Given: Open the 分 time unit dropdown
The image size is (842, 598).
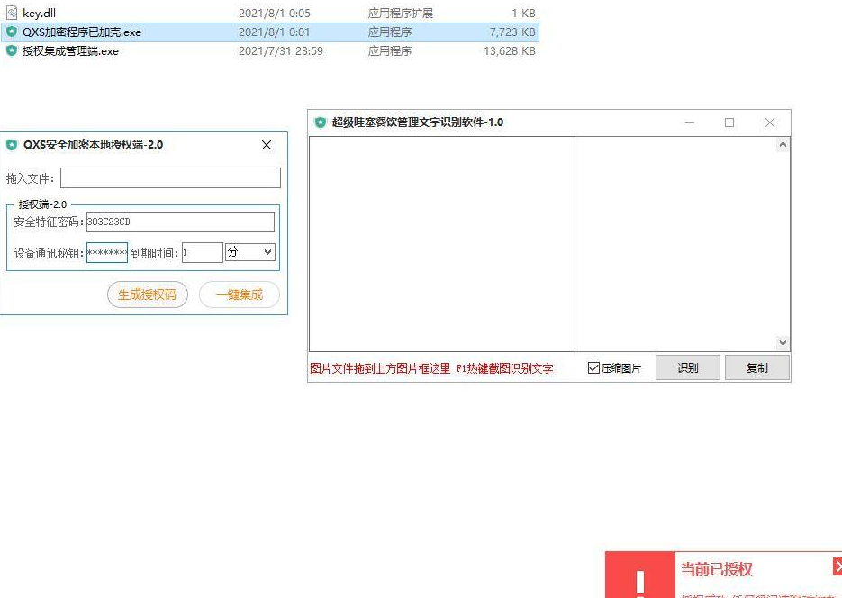Looking at the screenshot, I should click(249, 253).
